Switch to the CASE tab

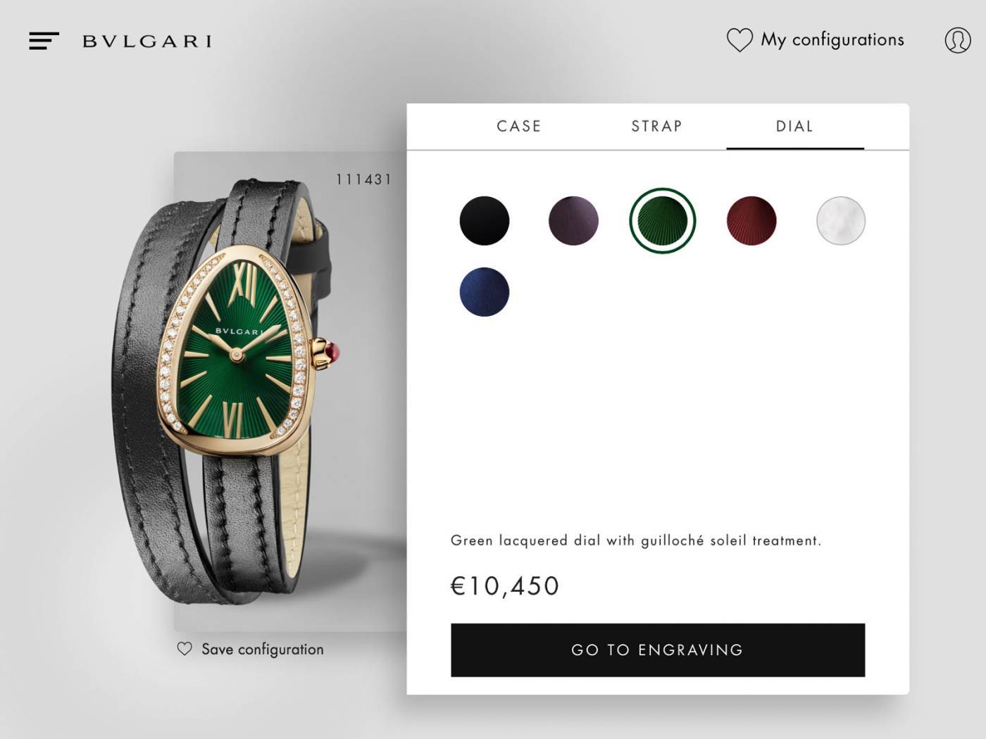[x=519, y=127]
